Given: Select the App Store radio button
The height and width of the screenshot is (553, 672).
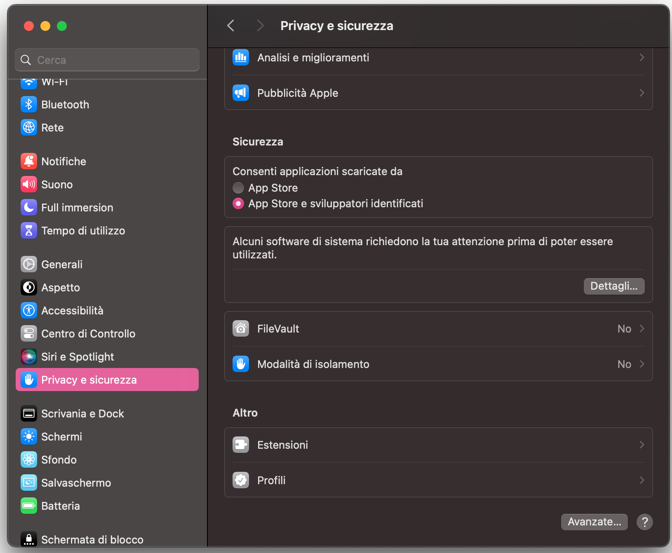Looking at the screenshot, I should pos(238,187).
